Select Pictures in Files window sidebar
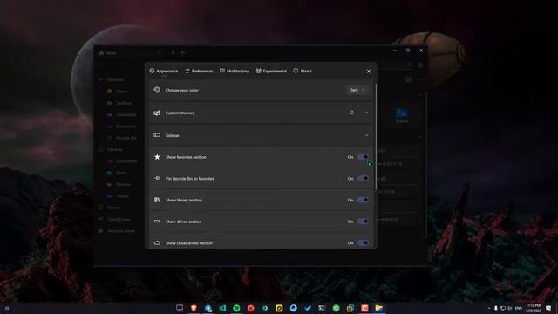558x314 pixels. click(x=123, y=184)
